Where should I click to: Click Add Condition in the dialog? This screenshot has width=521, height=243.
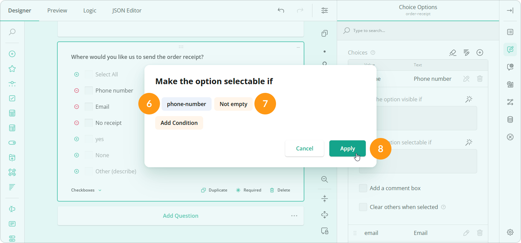point(179,123)
